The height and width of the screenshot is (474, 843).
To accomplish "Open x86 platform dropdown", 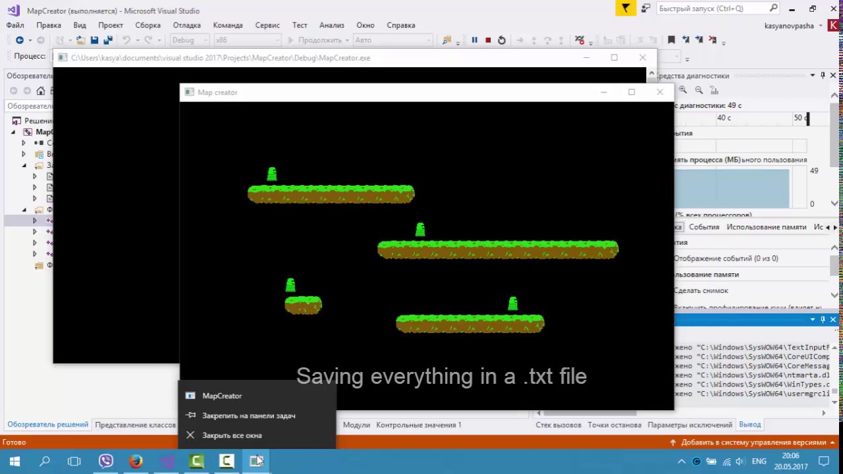I will (x=247, y=40).
